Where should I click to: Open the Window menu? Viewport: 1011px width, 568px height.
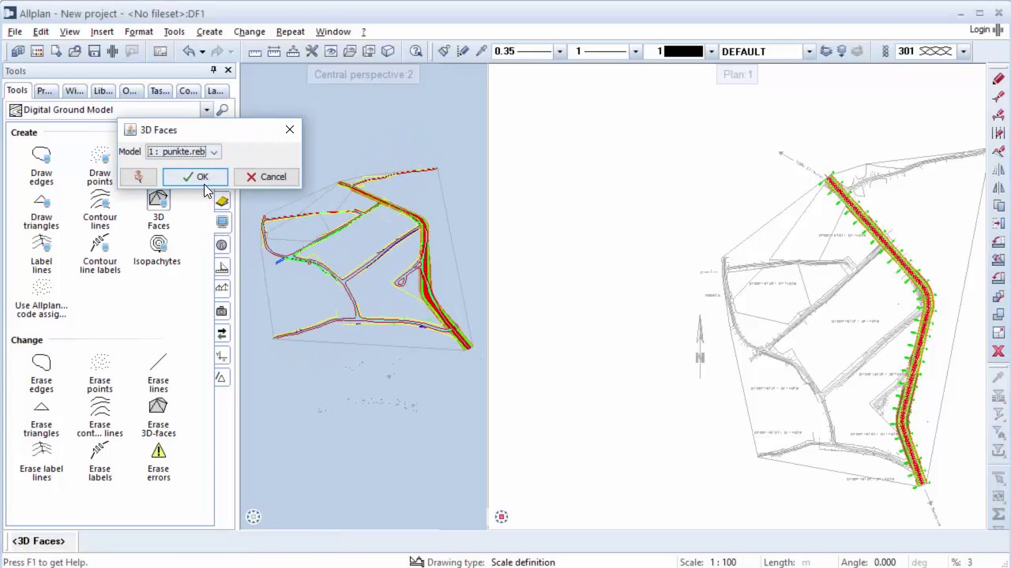[333, 32]
